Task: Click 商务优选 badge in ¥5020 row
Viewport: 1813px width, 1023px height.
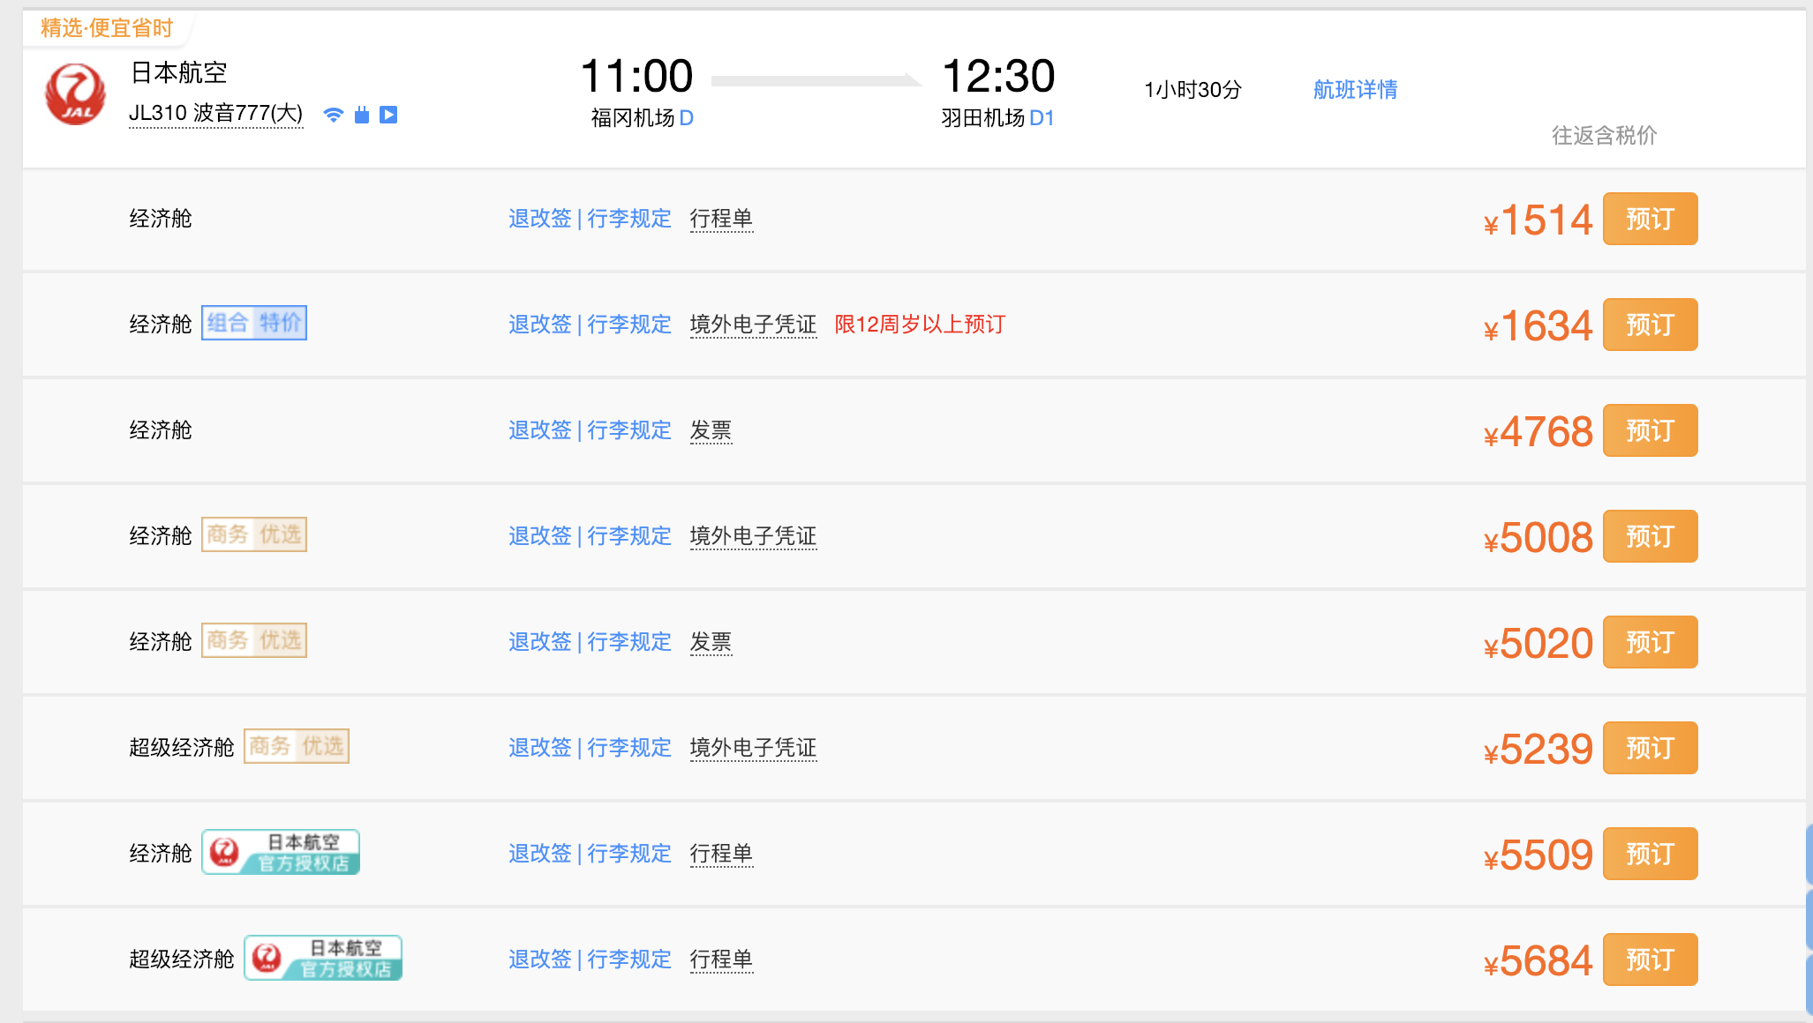Action: tap(254, 640)
